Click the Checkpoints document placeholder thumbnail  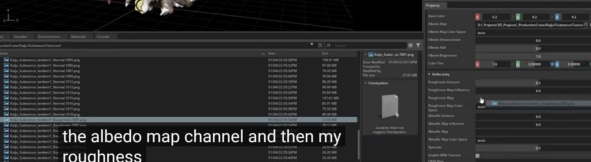coord(390,106)
